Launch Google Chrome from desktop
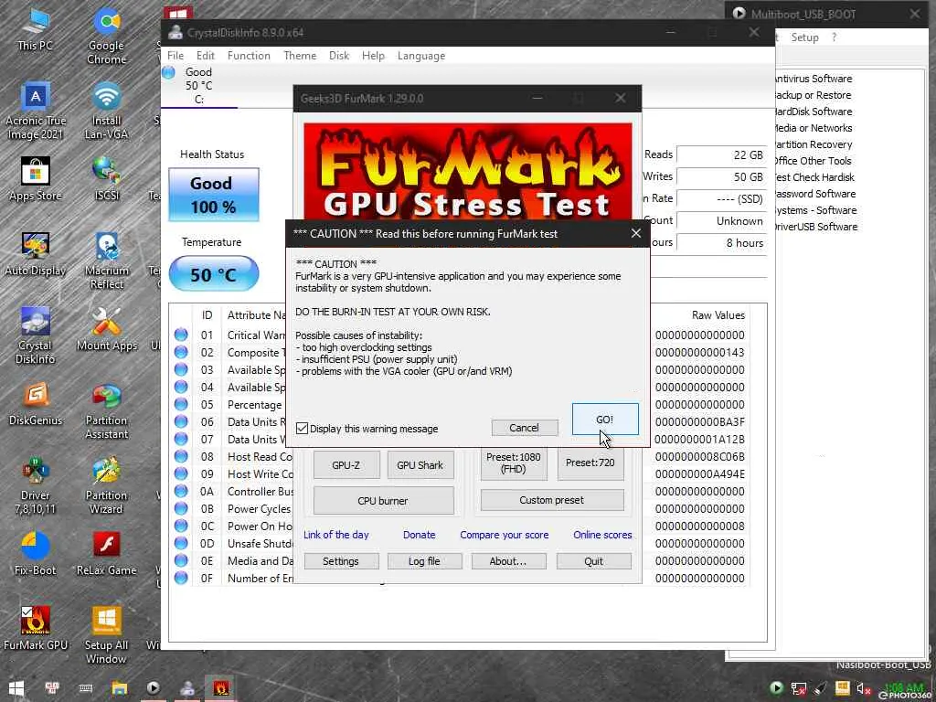 tap(106, 35)
